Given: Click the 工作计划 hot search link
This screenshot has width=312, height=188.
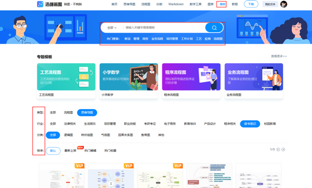Looking at the screenshot, I should [x=187, y=39].
